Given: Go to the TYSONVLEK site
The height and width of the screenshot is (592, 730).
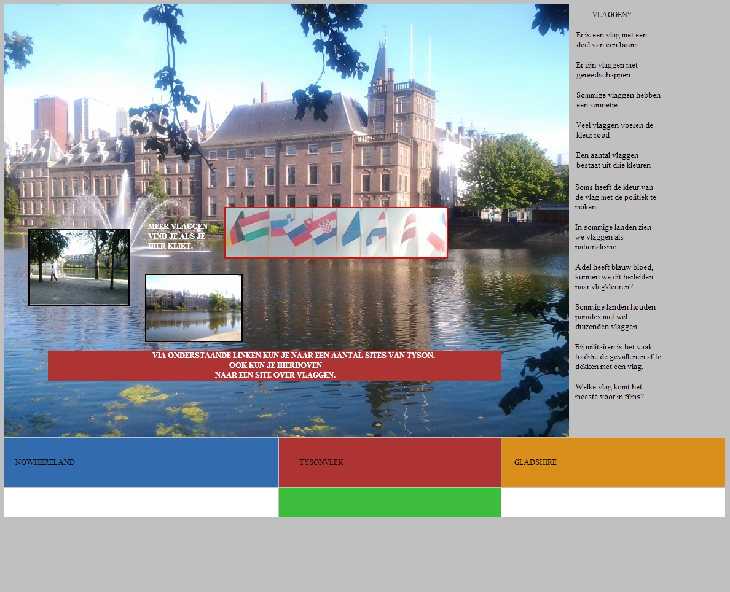Looking at the screenshot, I should [321, 462].
